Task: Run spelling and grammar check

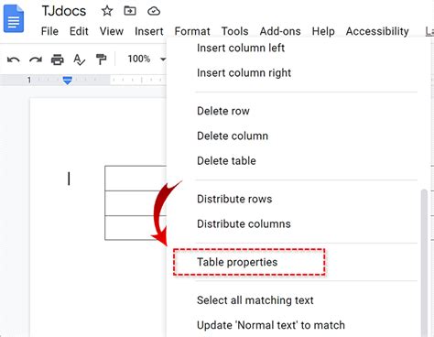Action: [x=79, y=60]
